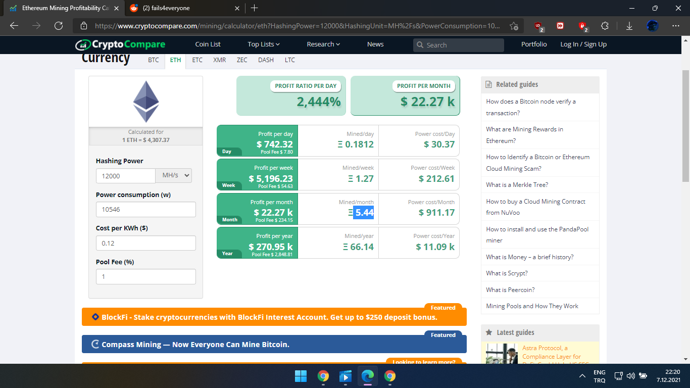Click the Hashing Power input field

126,175
